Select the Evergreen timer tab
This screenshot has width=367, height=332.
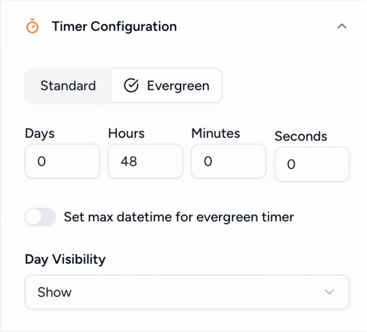(167, 86)
